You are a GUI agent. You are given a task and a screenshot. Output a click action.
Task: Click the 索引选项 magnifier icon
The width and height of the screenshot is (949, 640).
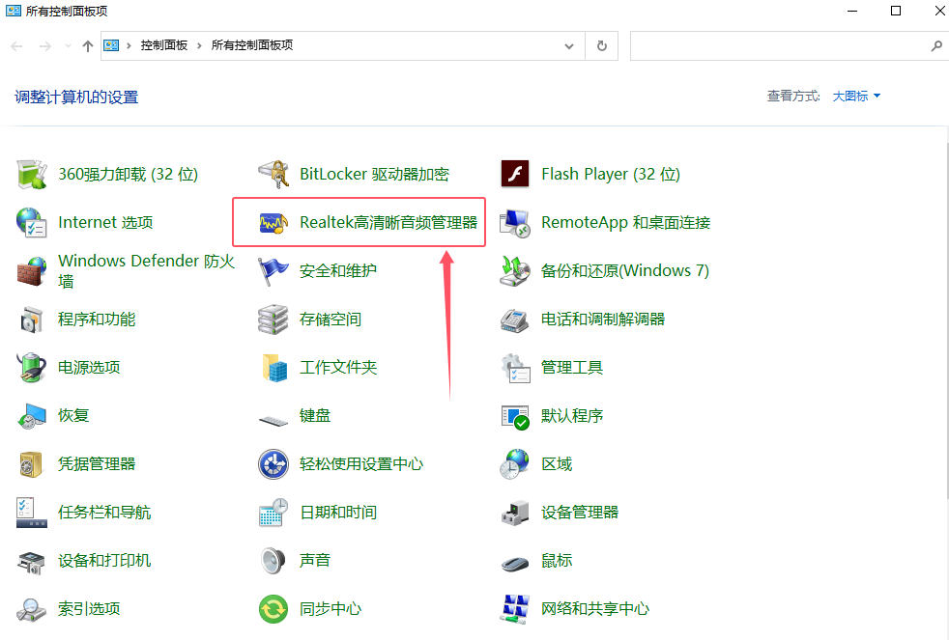32,609
